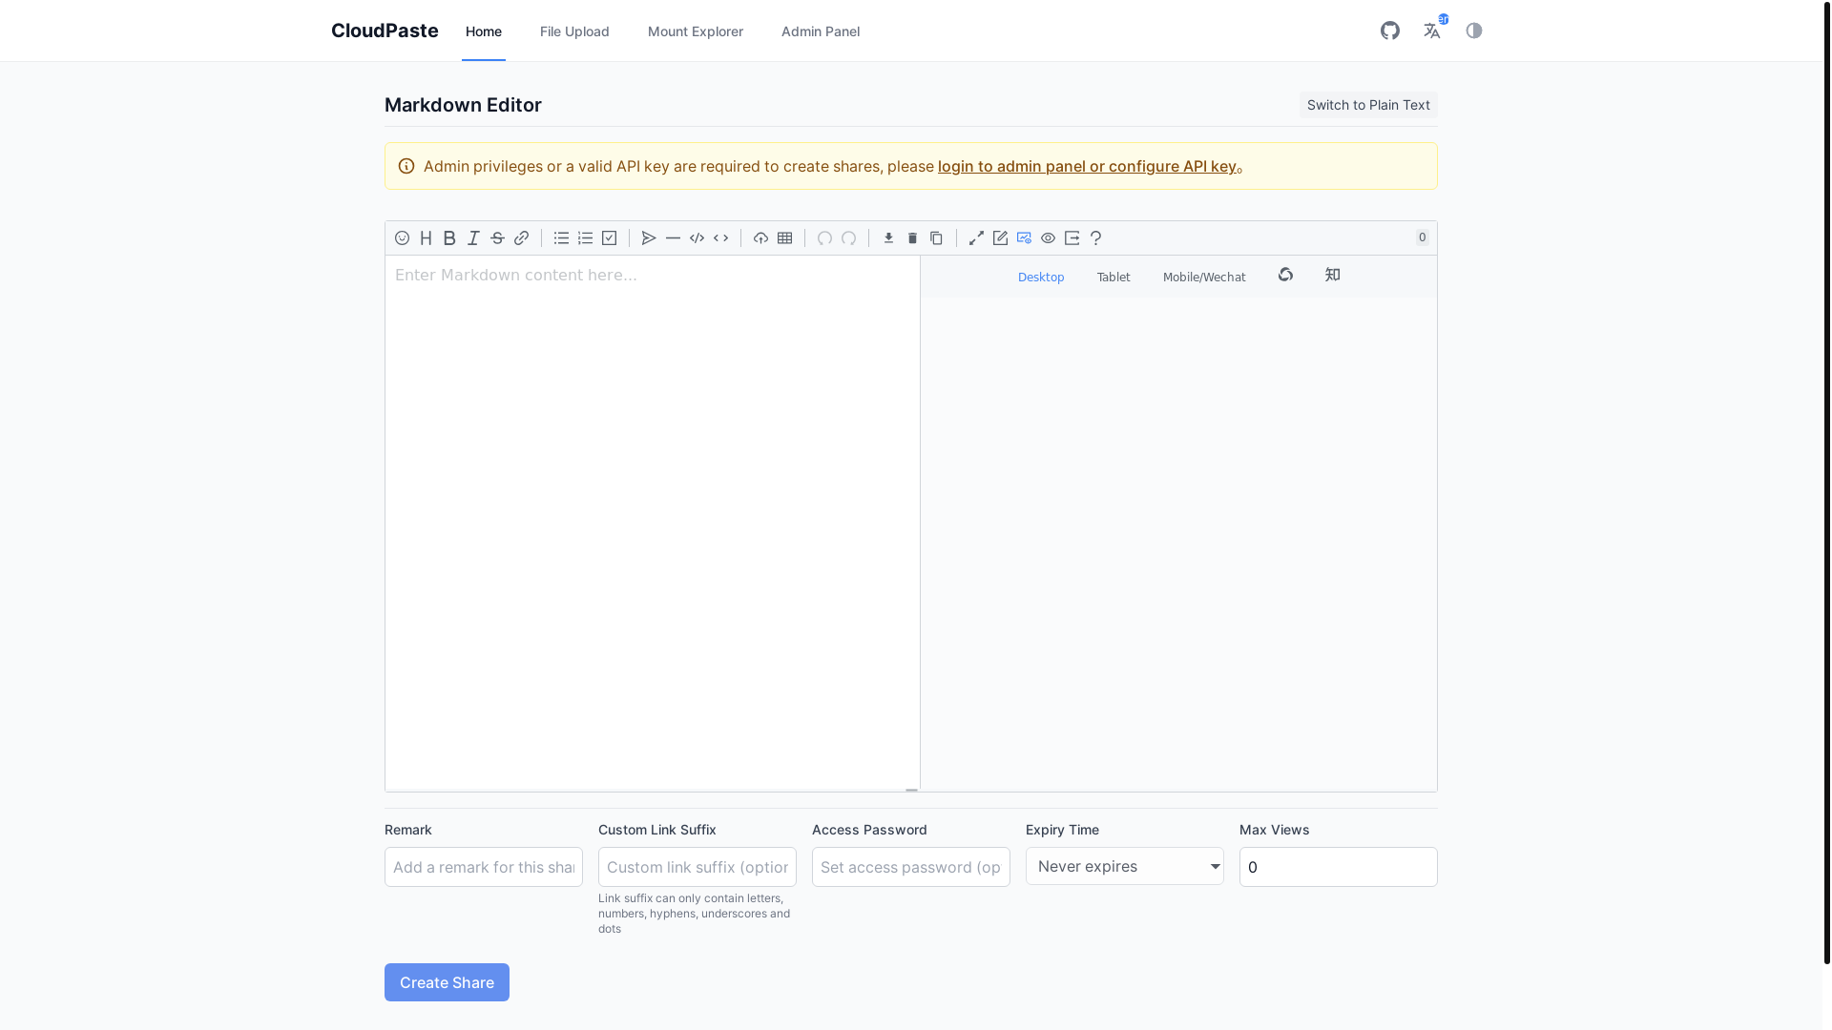Click the Max Views number field
The height and width of the screenshot is (1030, 1832).
pos(1339,867)
